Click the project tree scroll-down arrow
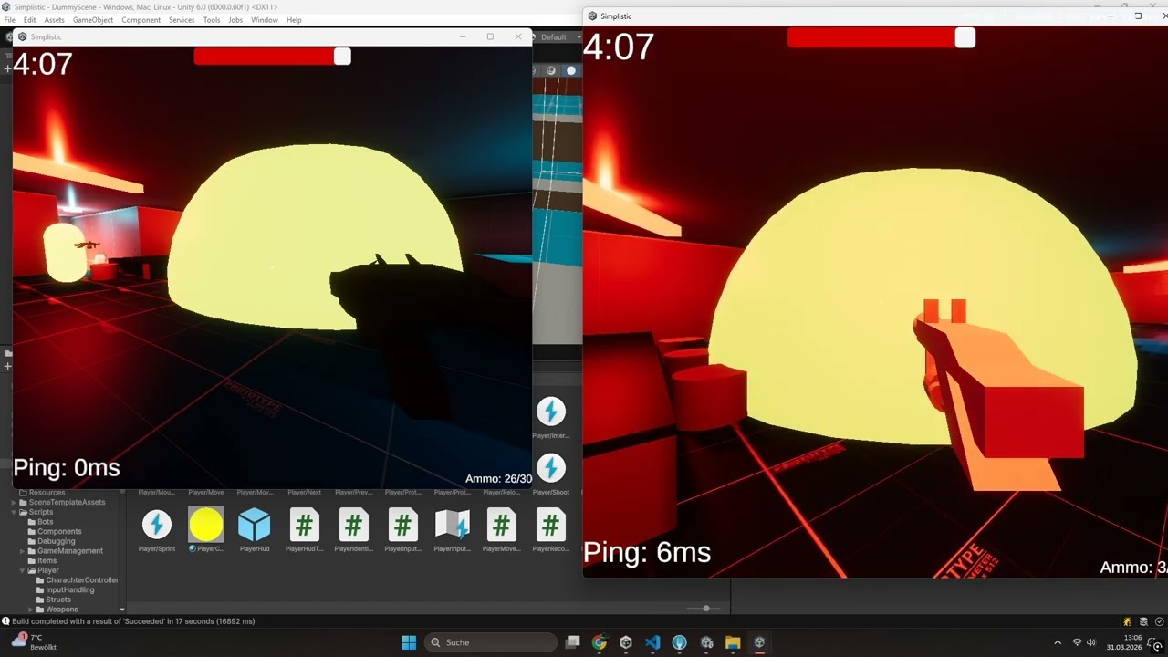 click(122, 610)
